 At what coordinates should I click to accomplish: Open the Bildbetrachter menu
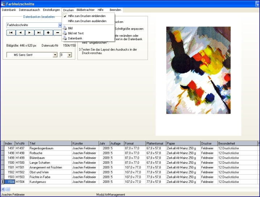(x=85, y=10)
